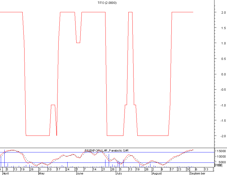Click the x1000 volume scale box
This screenshot has width=227, height=175.
click(x=218, y=165)
